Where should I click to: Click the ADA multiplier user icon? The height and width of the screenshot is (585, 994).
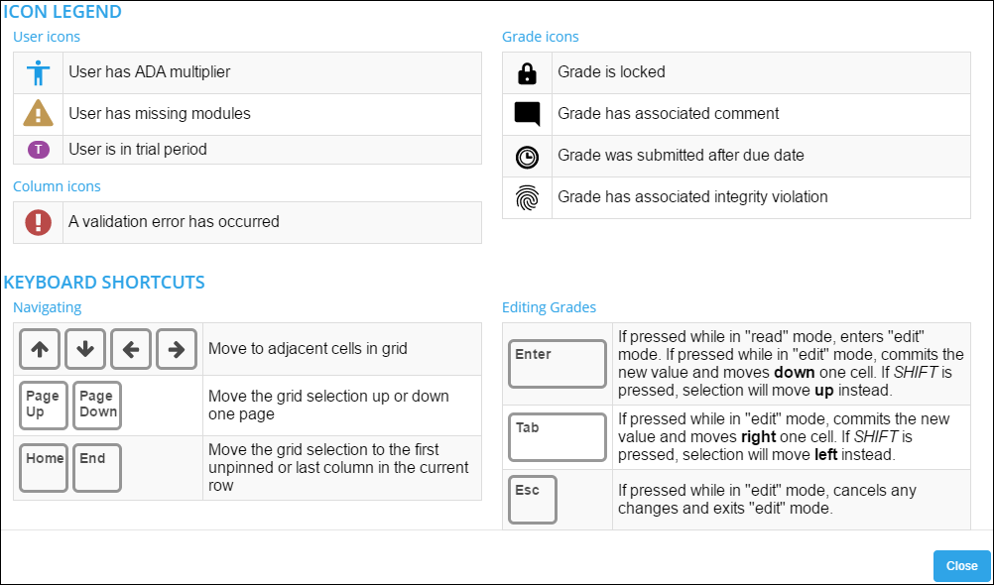(x=38, y=72)
